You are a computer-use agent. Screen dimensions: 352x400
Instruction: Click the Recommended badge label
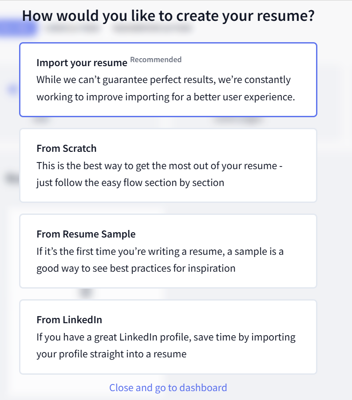coord(156,59)
